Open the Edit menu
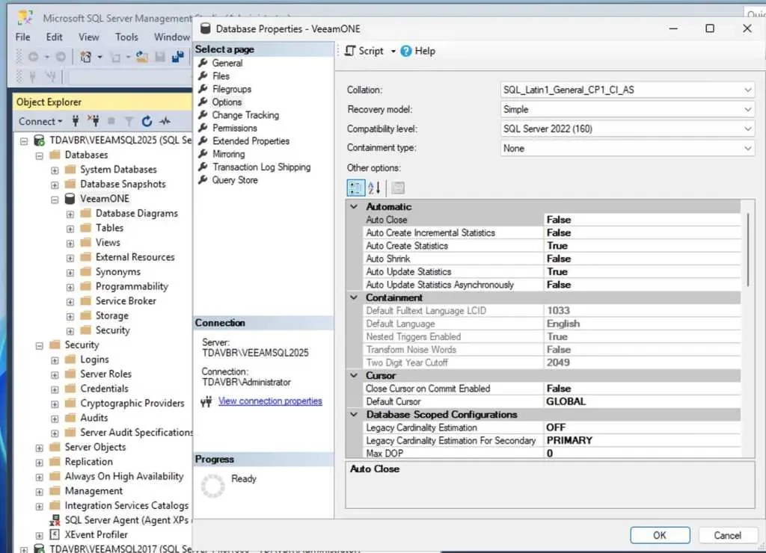Viewport: 766px width, 553px height. point(54,37)
